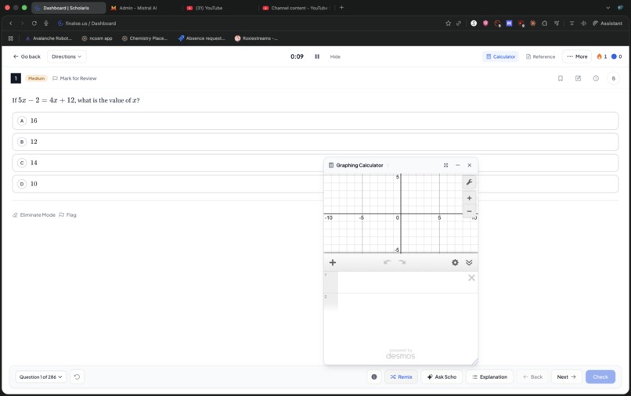Redo action in Desmos expression bar
The height and width of the screenshot is (396, 631).
402,262
